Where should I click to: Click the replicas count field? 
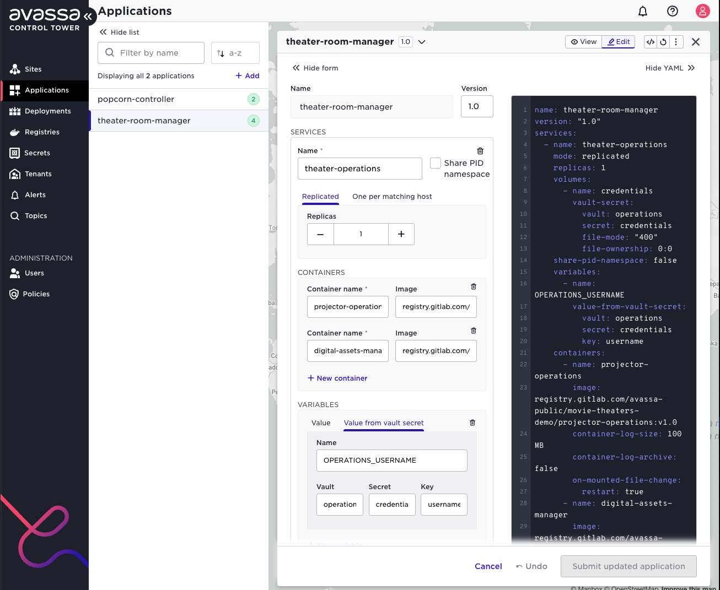click(361, 234)
